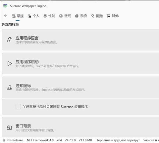Go back with the left arrow button
The width and height of the screenshot is (159, 143).
coord(6,16)
